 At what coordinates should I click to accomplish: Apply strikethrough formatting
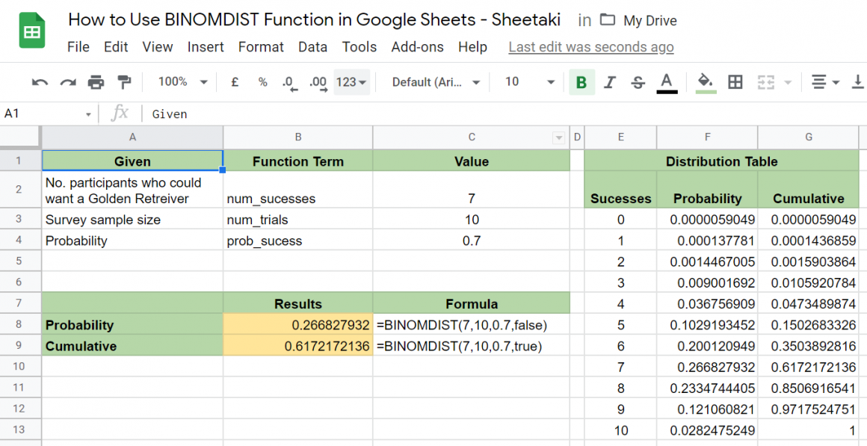pyautogui.click(x=639, y=82)
